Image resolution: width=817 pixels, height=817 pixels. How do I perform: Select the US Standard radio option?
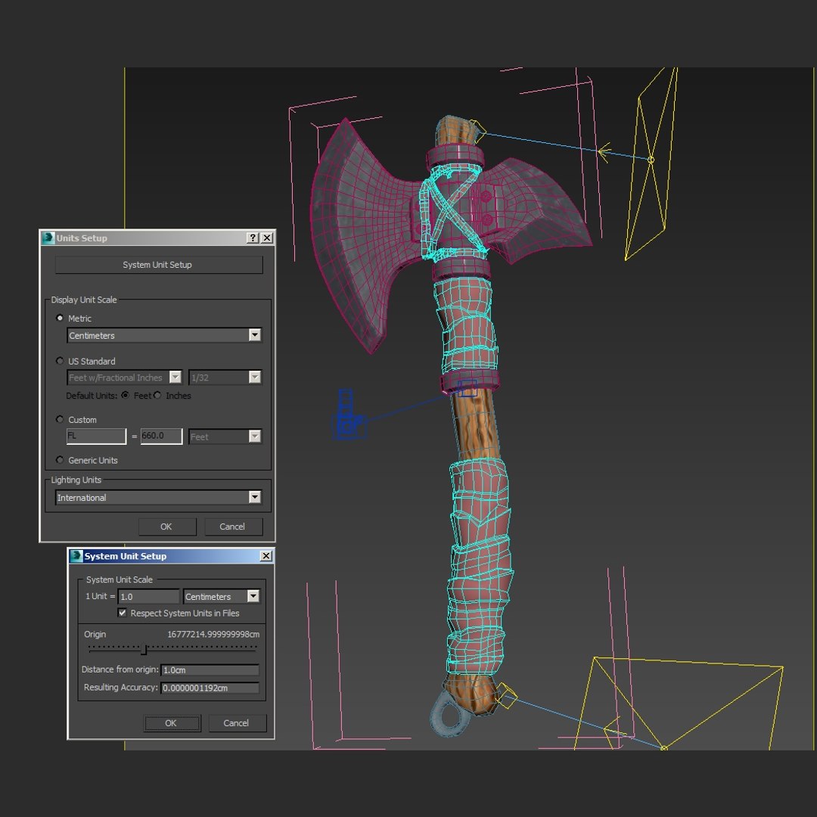pyautogui.click(x=60, y=361)
